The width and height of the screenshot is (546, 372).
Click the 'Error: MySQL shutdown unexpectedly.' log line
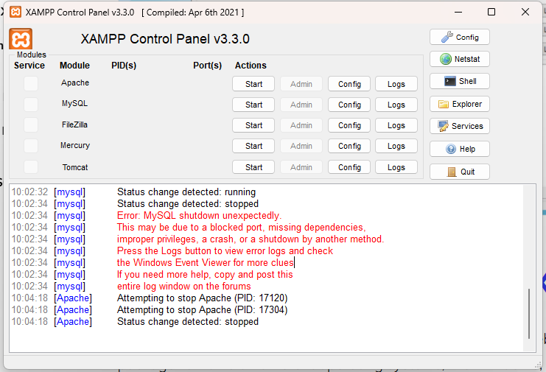[199, 215]
